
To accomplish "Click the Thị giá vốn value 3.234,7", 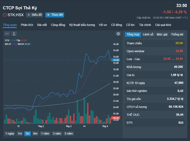I will point(175,99).
